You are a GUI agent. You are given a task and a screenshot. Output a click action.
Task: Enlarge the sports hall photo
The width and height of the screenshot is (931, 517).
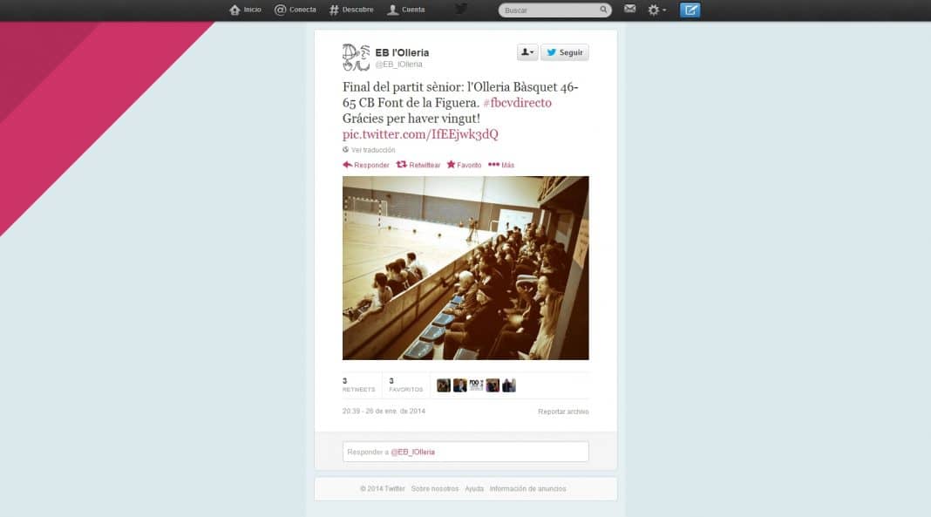465,268
